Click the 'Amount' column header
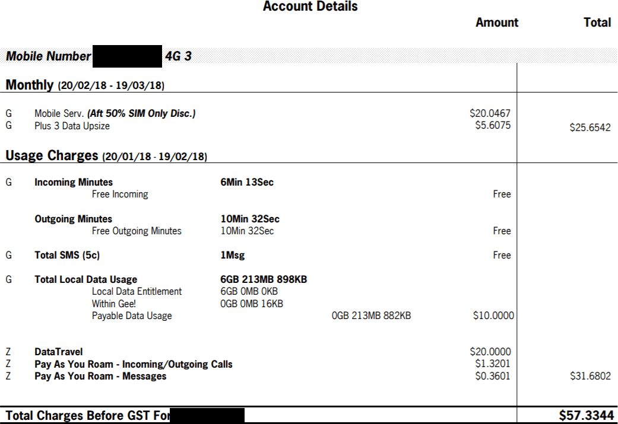Screen dimensions: 618x424 497,23
